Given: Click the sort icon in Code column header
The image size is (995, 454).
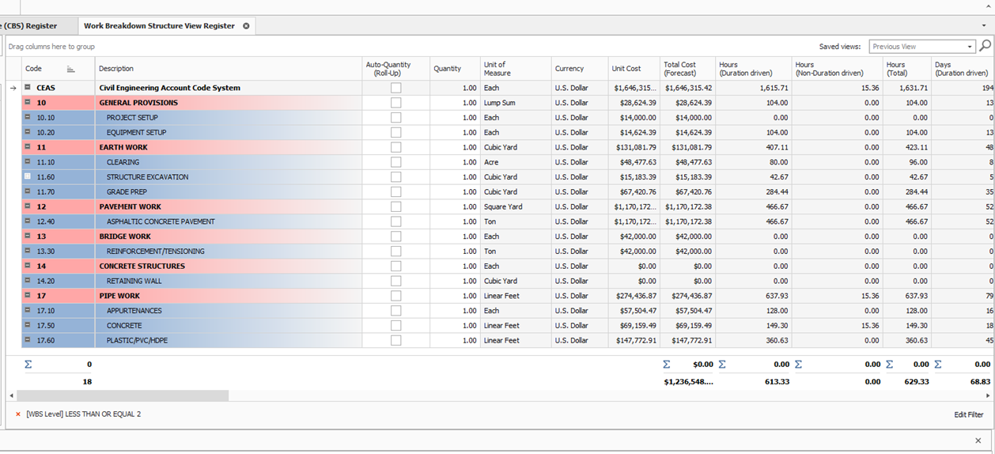Looking at the screenshot, I should click(x=70, y=69).
